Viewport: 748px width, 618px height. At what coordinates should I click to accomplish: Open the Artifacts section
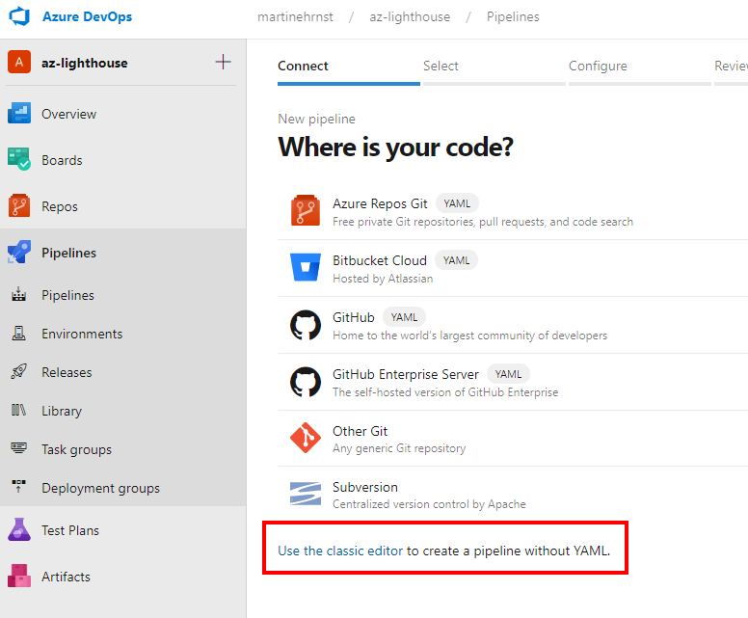(66, 577)
